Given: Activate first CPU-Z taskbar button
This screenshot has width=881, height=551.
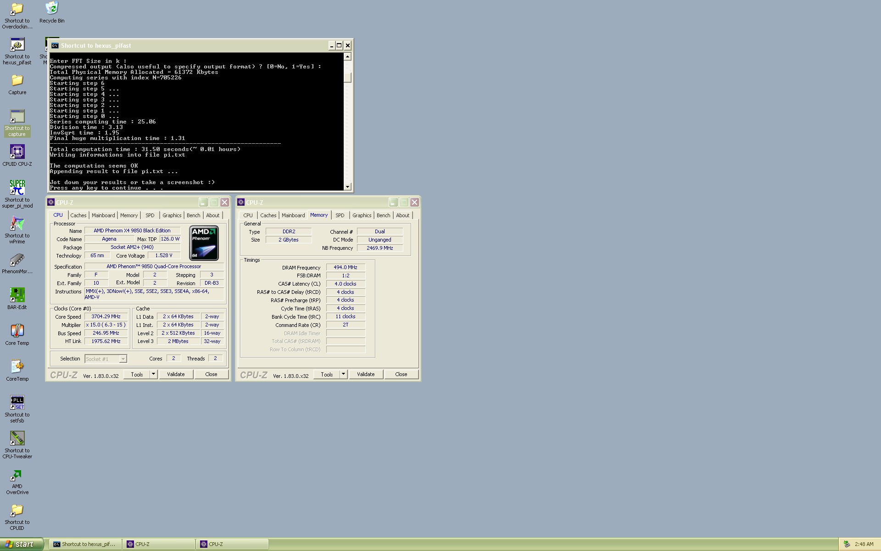Looking at the screenshot, I should pos(159,544).
